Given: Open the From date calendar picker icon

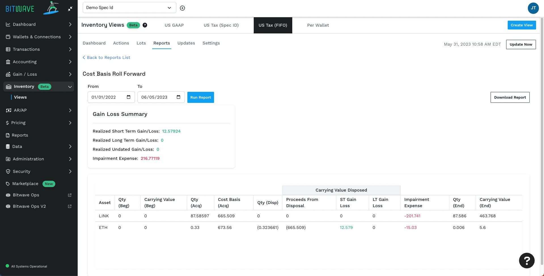Looking at the screenshot, I should click(x=129, y=97).
